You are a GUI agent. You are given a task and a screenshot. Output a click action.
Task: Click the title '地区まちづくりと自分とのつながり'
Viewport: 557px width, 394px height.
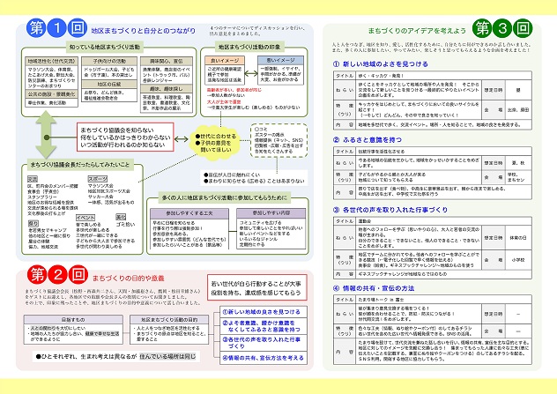pos(143,31)
